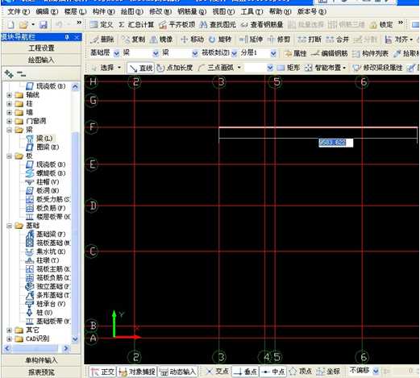The width and height of the screenshot is (420, 378).
Task: Click the highlighted length input field
Action: [x=335, y=143]
